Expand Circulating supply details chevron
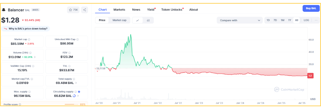The height and width of the screenshot is (109, 321). coord(78,96)
